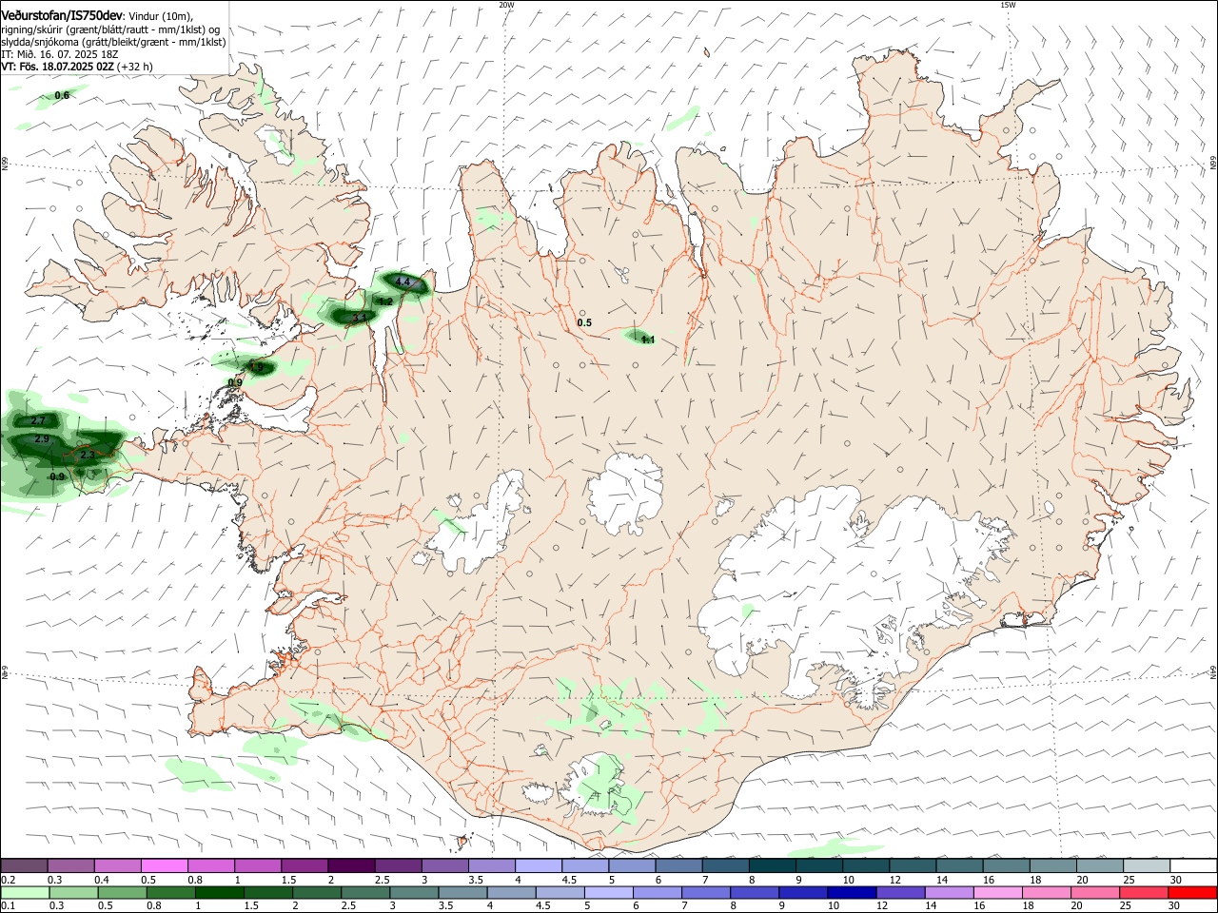Click the 0.9 value just below 1.9
1218x913 pixels.
(235, 382)
